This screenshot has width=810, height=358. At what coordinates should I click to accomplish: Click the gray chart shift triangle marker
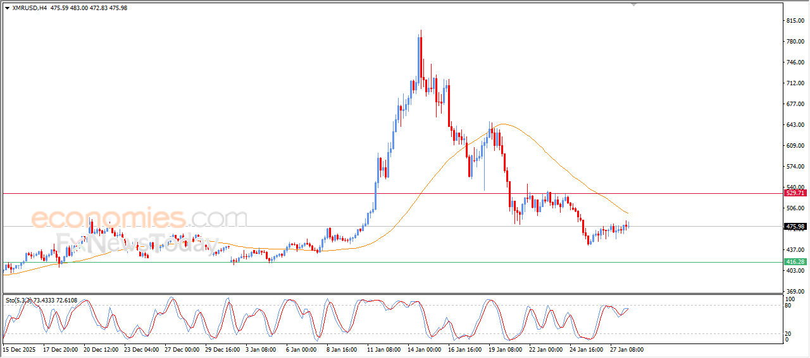click(633, 4)
